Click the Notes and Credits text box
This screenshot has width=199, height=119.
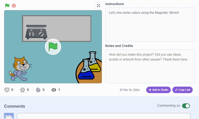(150, 66)
